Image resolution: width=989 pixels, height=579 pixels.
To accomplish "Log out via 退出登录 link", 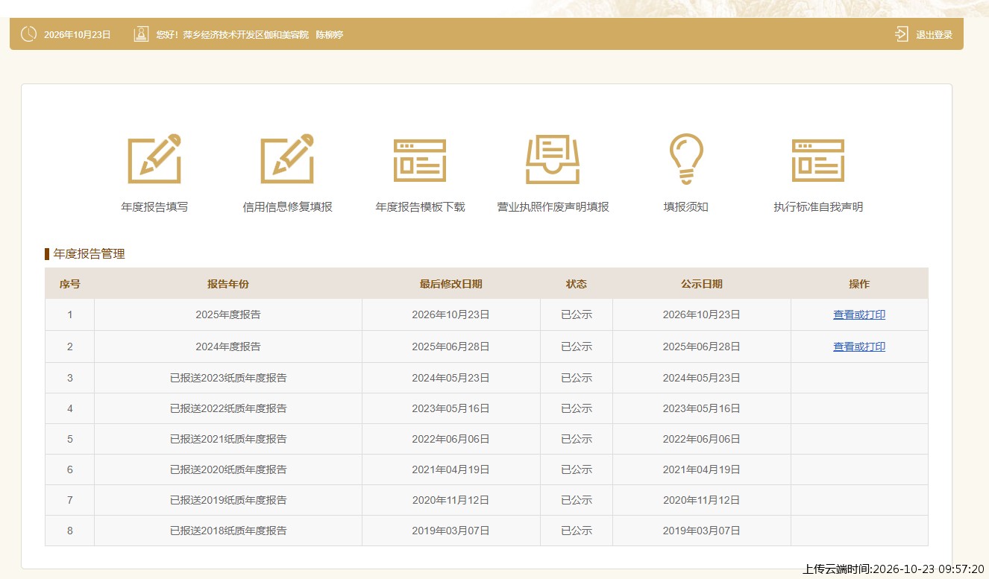I will coord(934,35).
